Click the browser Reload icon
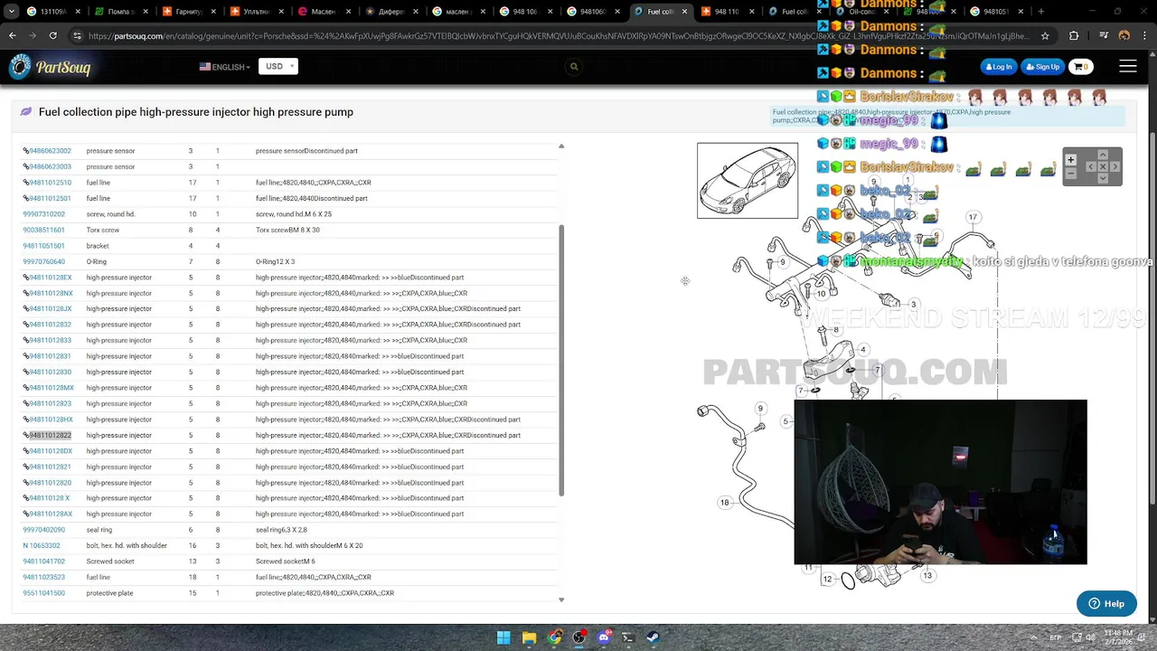This screenshot has height=651, width=1157. point(53,35)
